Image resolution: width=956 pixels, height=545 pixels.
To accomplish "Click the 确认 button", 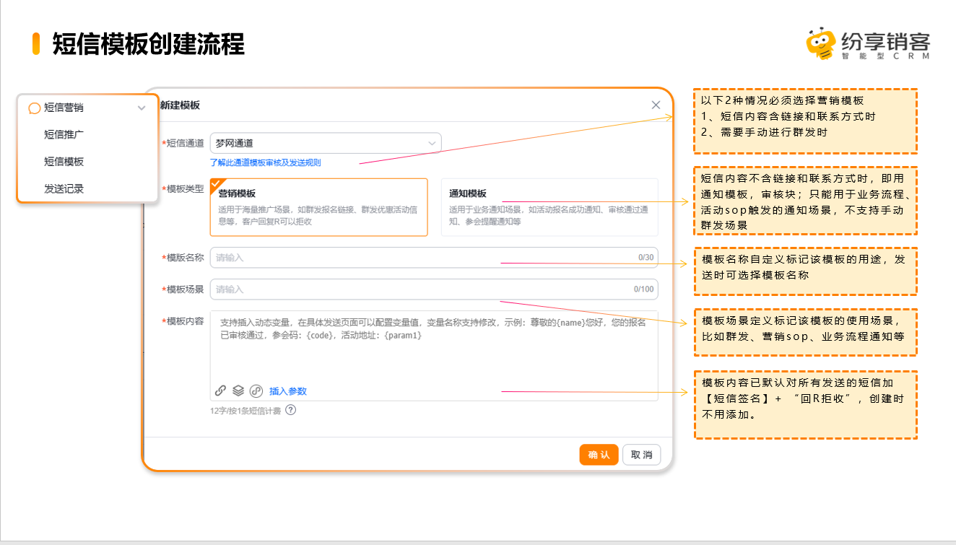I will click(599, 455).
